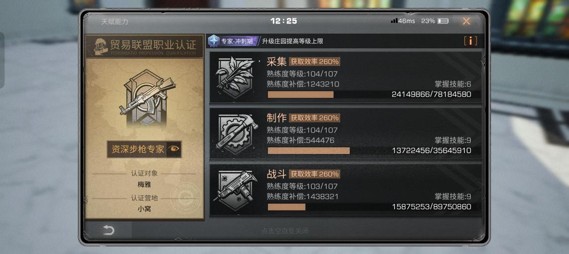This screenshot has height=254, width=569.
Task: Click the 掌握技能:9 label in 制作 row
Action: coord(453,141)
